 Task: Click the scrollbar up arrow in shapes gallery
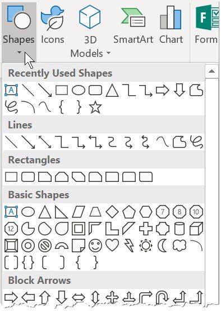pos(212,71)
